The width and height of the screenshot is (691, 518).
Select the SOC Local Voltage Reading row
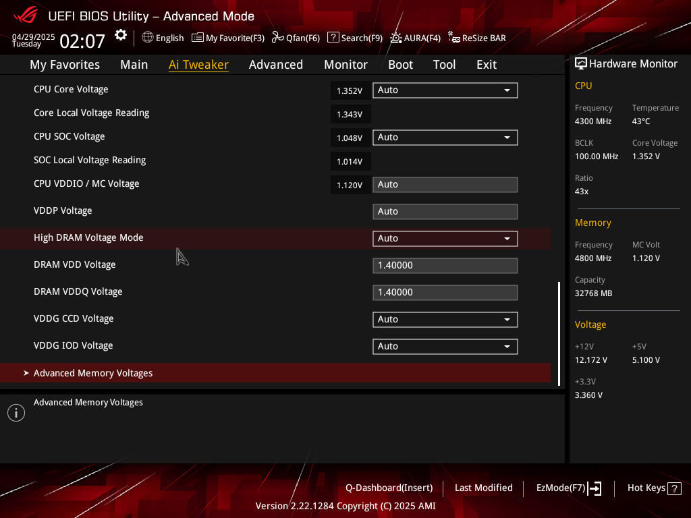90,161
